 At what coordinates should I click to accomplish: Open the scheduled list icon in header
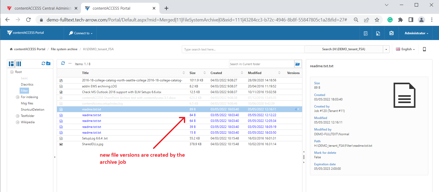point(366,33)
